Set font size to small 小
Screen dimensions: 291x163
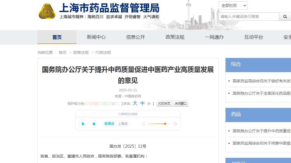point(149,104)
